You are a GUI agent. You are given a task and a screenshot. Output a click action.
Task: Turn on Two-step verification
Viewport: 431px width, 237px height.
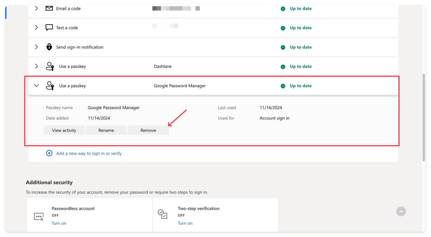click(x=185, y=223)
